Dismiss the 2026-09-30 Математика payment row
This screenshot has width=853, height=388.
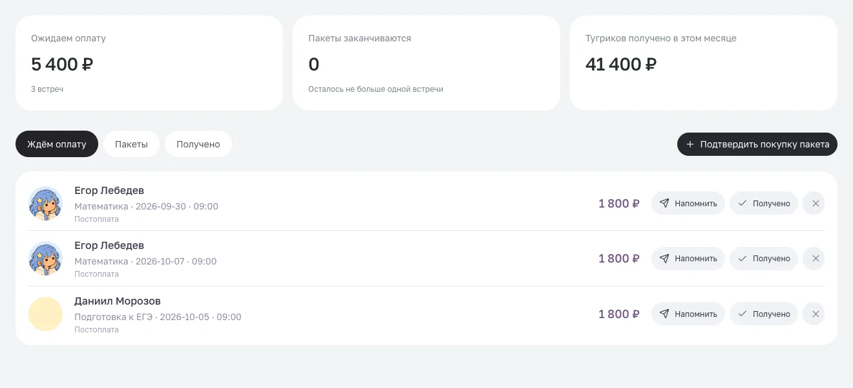point(814,203)
